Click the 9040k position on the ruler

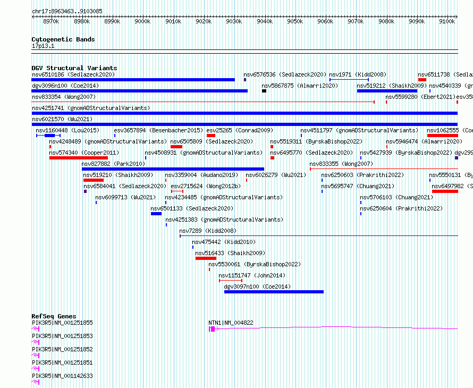pos(265,21)
